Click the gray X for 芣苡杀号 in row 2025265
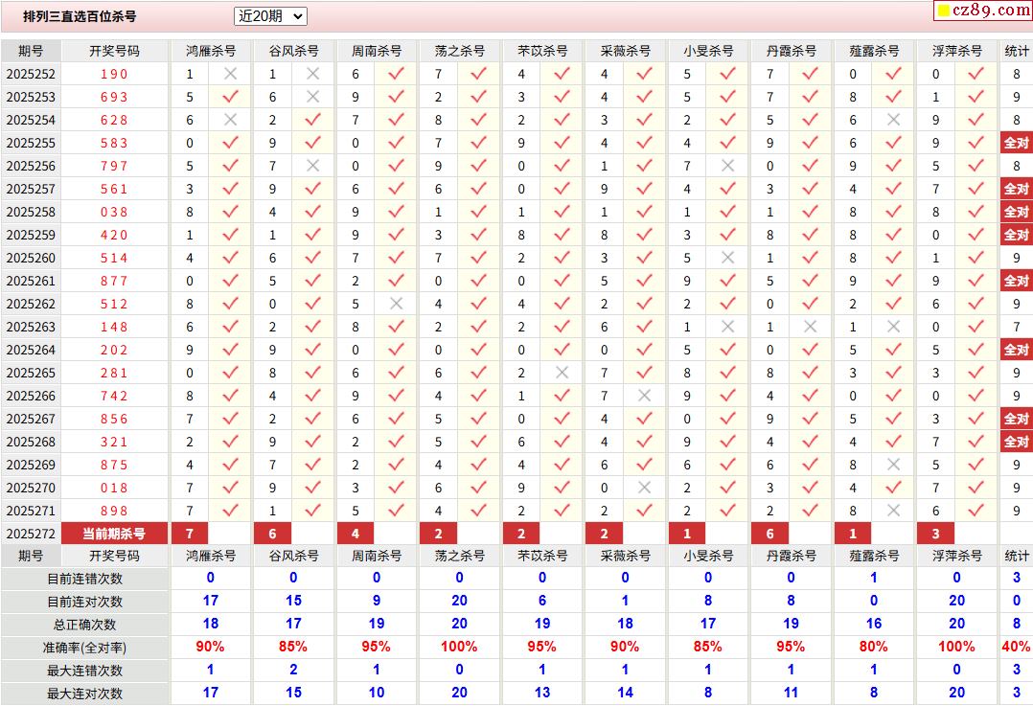Image resolution: width=1033 pixels, height=706 pixels. pyautogui.click(x=562, y=373)
